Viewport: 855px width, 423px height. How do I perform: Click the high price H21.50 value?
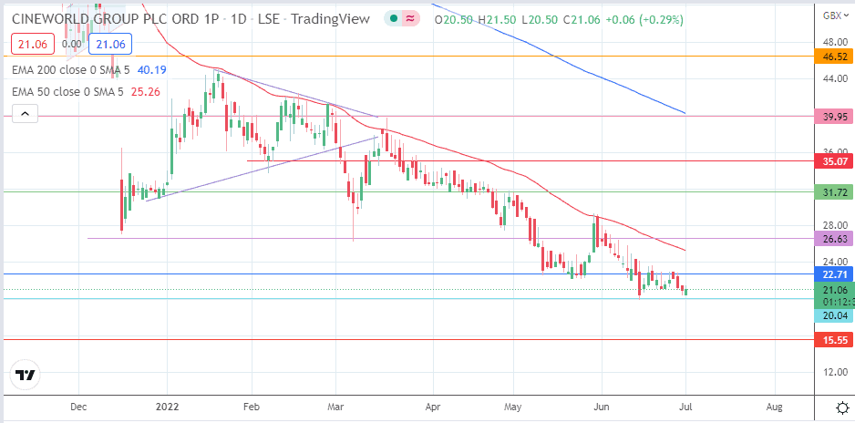pos(497,20)
